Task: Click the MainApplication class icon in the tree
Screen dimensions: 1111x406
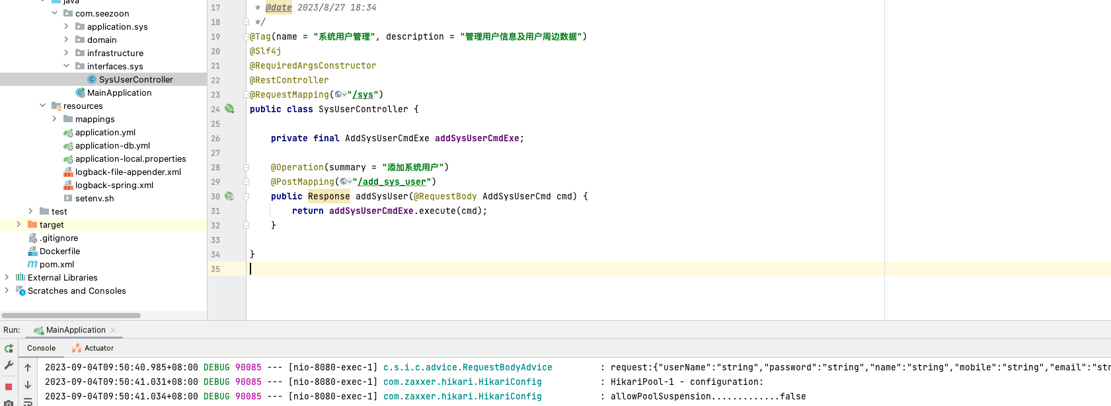Action: click(80, 92)
